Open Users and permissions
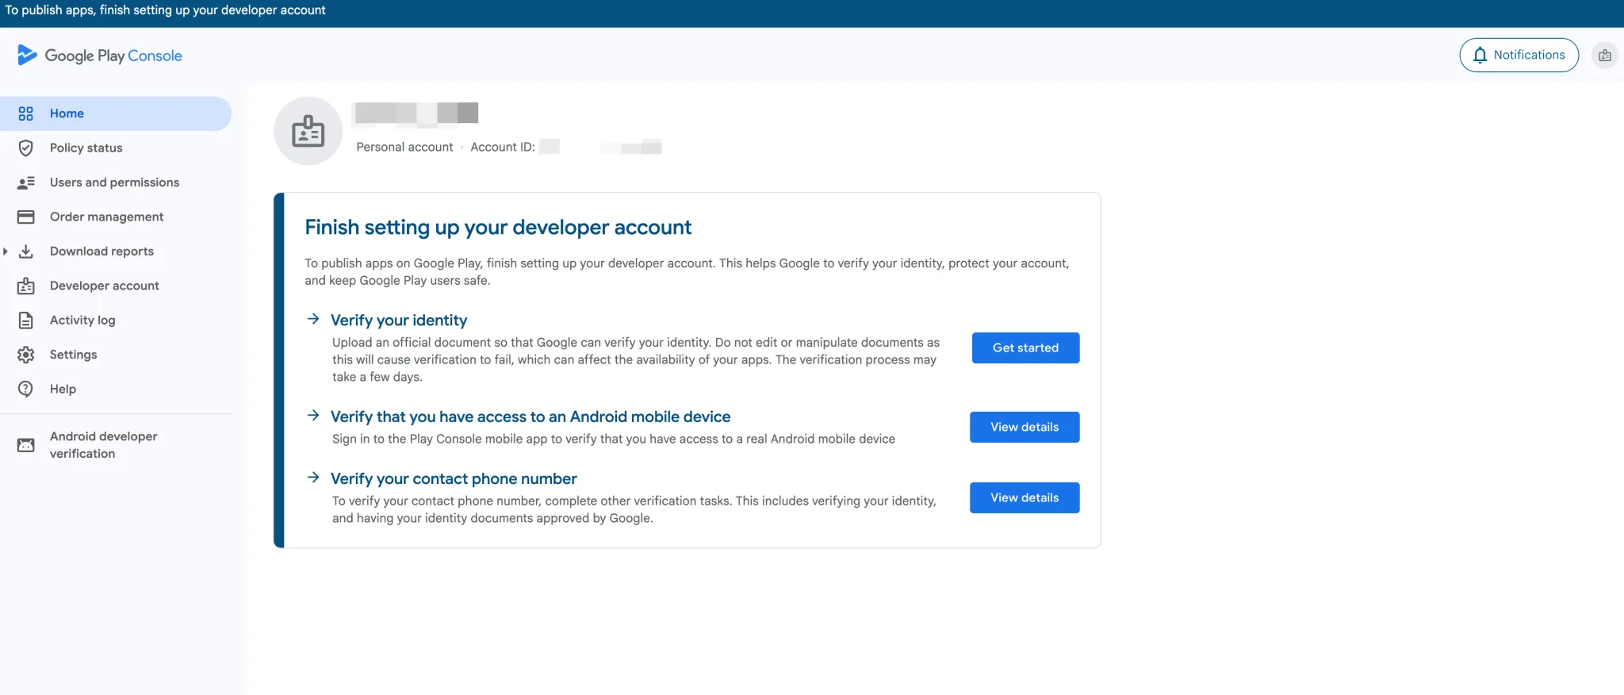Viewport: 1624px width, 695px height. point(116,182)
